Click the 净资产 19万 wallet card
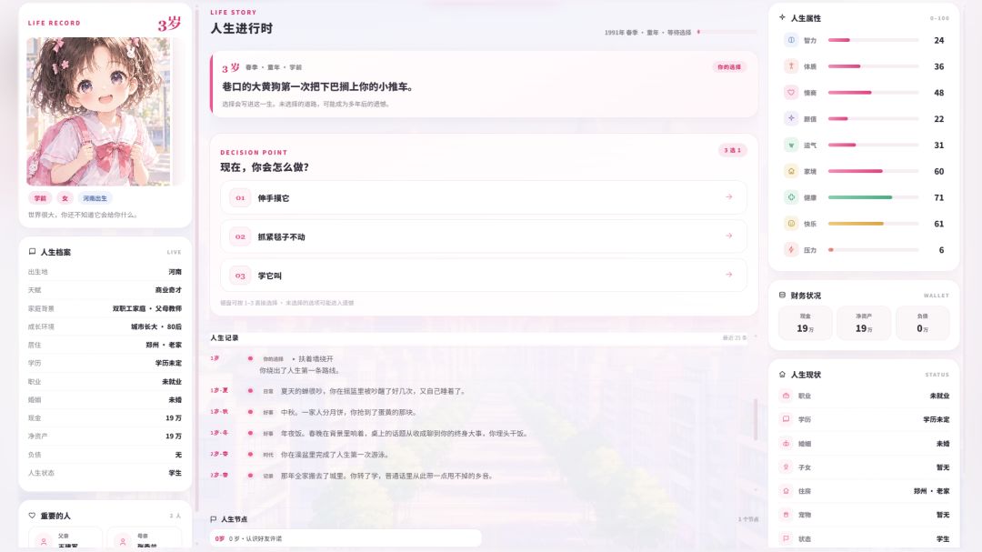Viewport: 982px width, 552px height. (864, 324)
